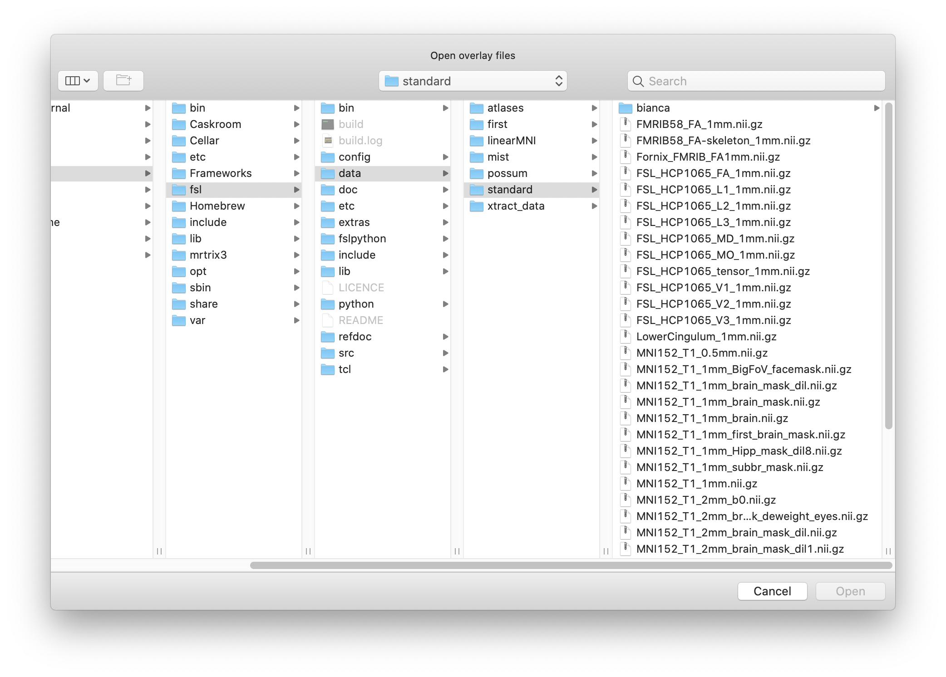The height and width of the screenshot is (677, 946).
Task: Open the column view options dropdown
Action: [78, 81]
